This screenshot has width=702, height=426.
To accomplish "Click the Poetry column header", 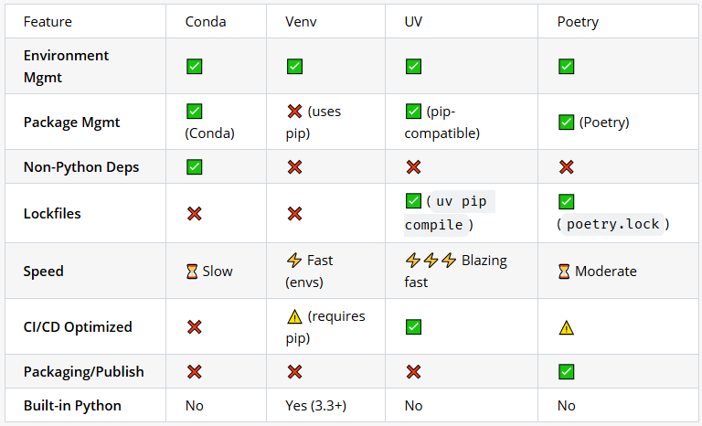I will (x=578, y=22).
